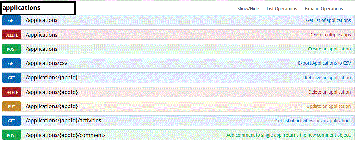Click 'Create an application' description
358x145 pixels.
pyautogui.click(x=329, y=49)
